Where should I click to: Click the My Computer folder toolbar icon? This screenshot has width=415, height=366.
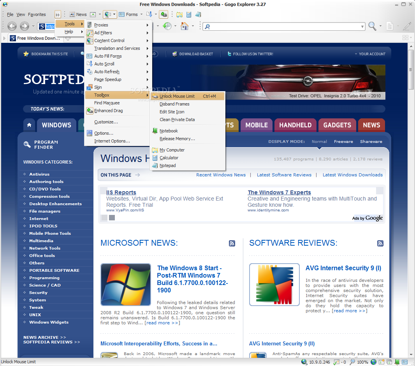tap(179, 14)
